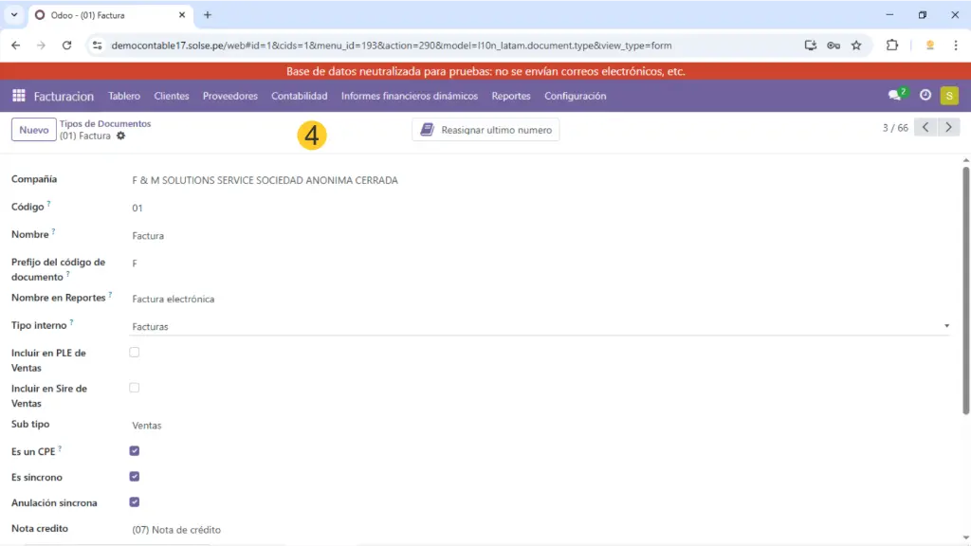The image size is (971, 546).
Task: Go to the previous record arrow
Action: click(925, 128)
